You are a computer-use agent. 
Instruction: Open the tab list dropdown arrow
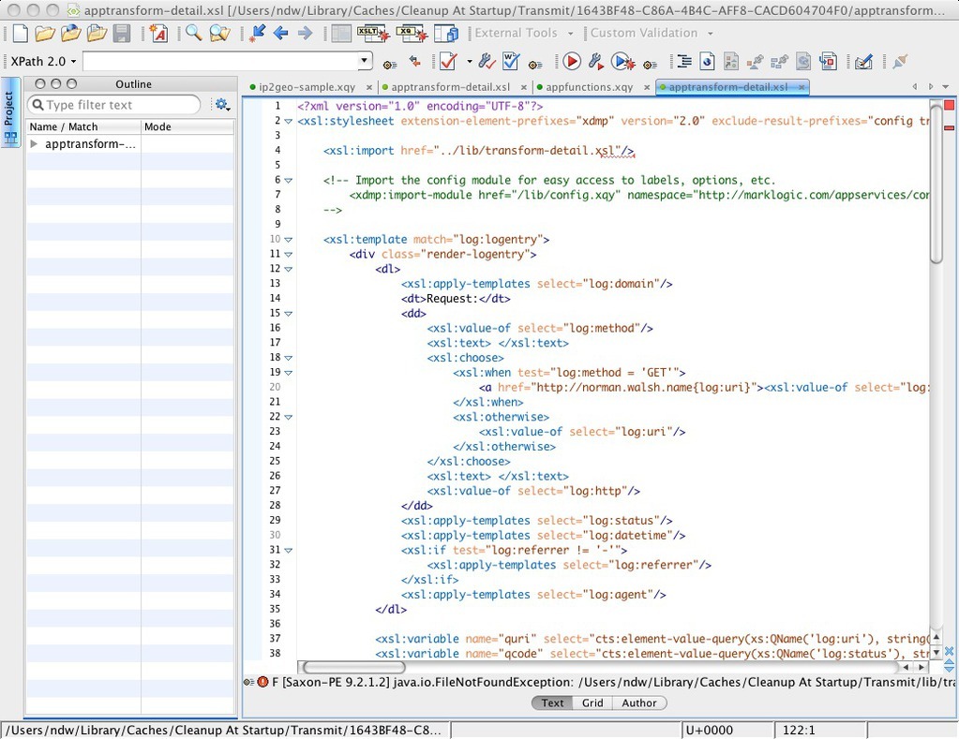pos(946,87)
